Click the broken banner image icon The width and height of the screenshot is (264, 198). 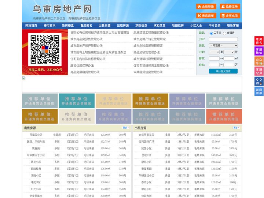pos(24,78)
